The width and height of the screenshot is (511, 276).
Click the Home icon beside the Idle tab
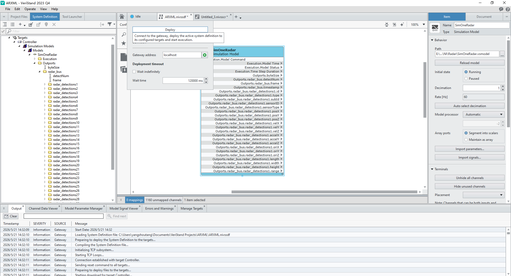click(122, 16)
